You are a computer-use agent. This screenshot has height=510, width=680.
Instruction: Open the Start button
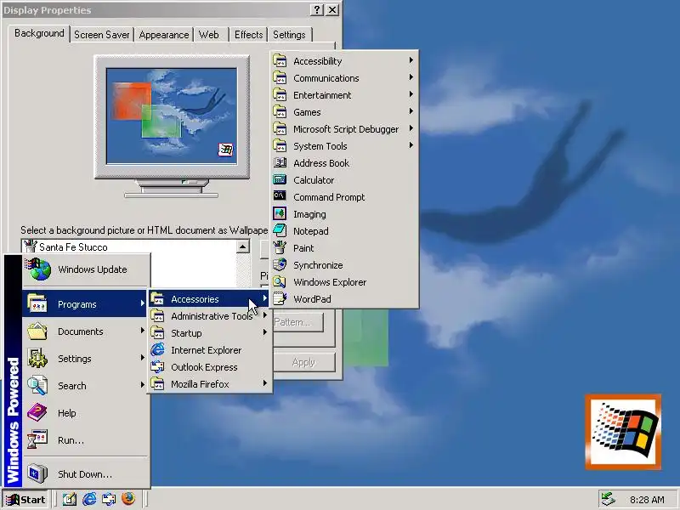[25, 500]
